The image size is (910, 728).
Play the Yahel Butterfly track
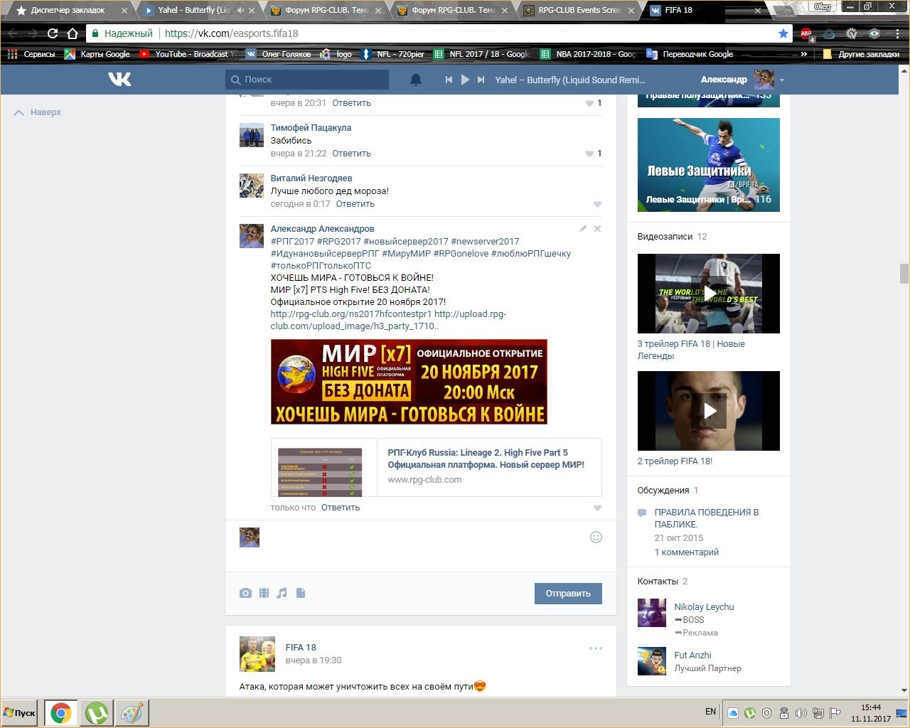coord(465,80)
